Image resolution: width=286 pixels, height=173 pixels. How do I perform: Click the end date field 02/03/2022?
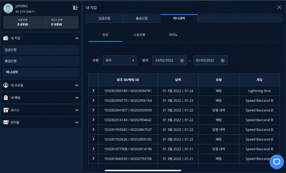210,60
